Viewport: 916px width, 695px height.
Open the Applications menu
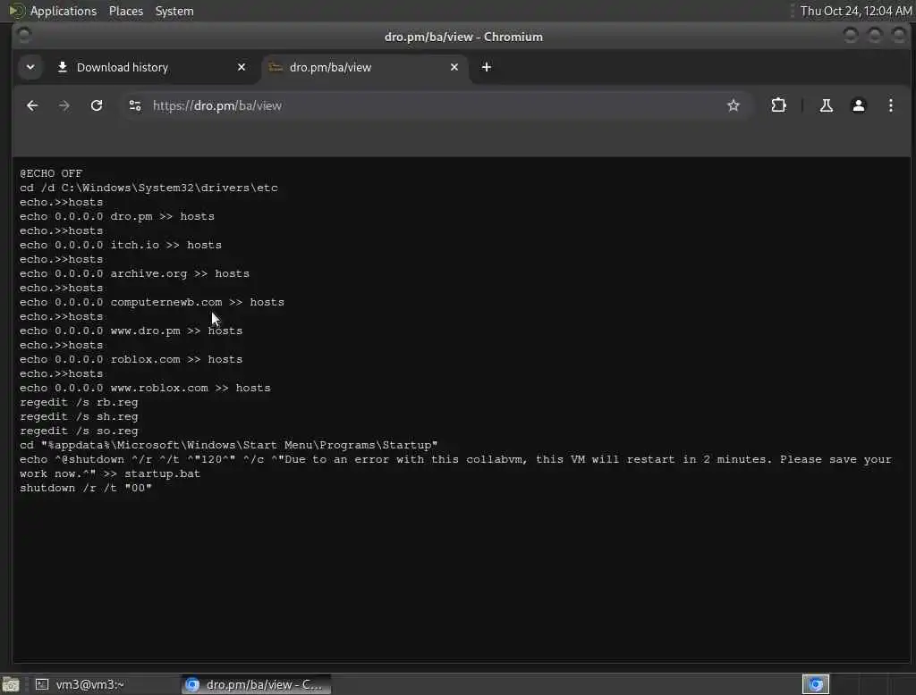[x=64, y=11]
